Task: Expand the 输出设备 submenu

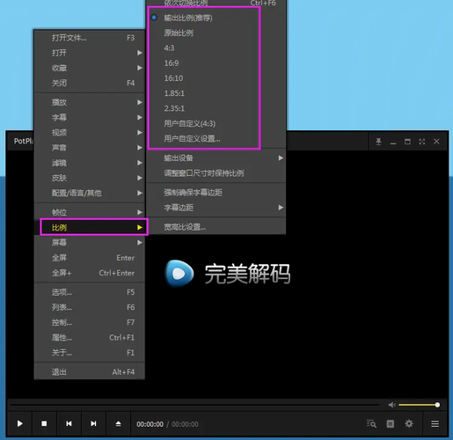Action: (x=216, y=158)
